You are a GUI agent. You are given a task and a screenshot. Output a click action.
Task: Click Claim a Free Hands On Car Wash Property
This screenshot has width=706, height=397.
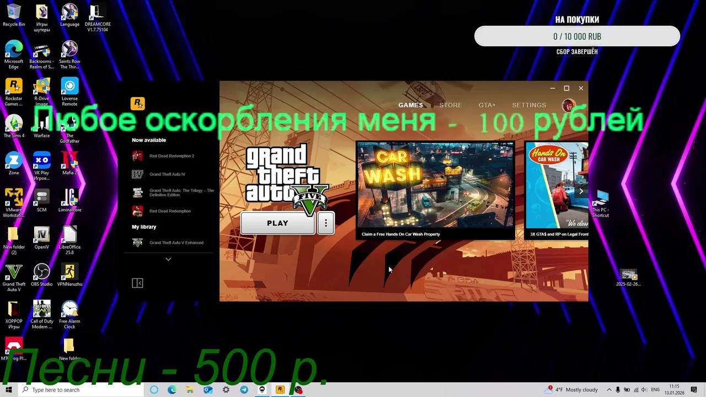[401, 234]
